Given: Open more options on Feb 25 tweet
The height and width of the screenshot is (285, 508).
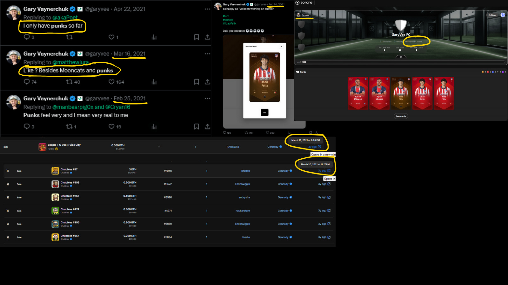Looking at the screenshot, I should 207,98.
